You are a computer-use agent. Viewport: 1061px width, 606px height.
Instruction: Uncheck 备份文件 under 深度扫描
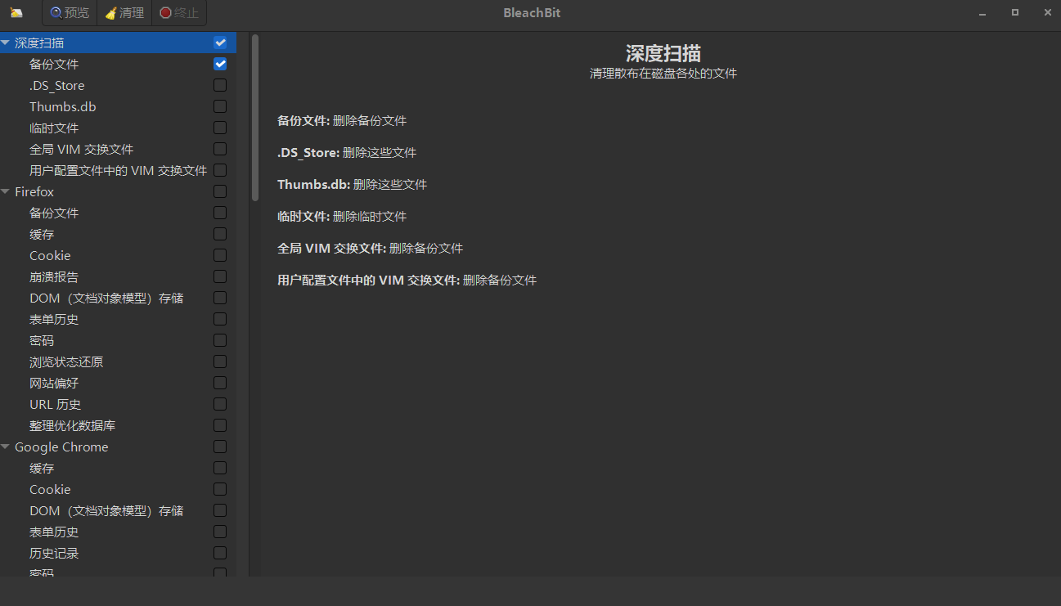click(220, 64)
